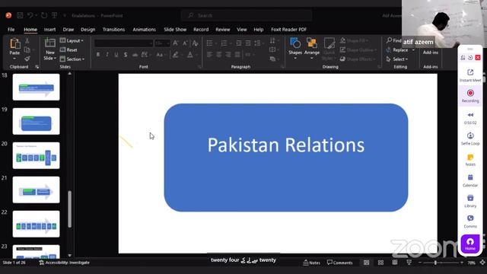Click the Add-ins button
This screenshot has height=274, width=487.
[431, 53]
